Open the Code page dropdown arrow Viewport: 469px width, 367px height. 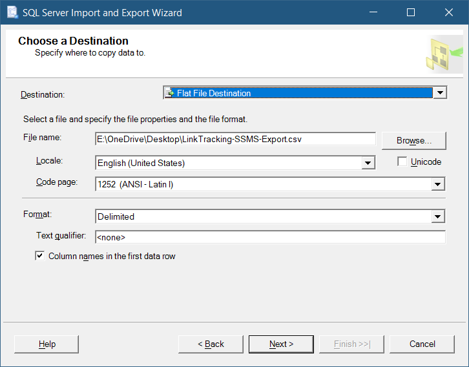point(438,184)
